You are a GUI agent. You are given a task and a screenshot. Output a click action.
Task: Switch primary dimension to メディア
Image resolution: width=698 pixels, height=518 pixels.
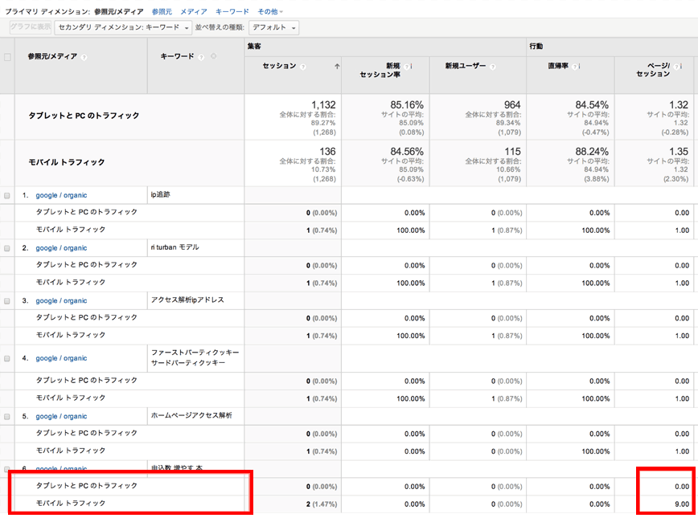[193, 12]
